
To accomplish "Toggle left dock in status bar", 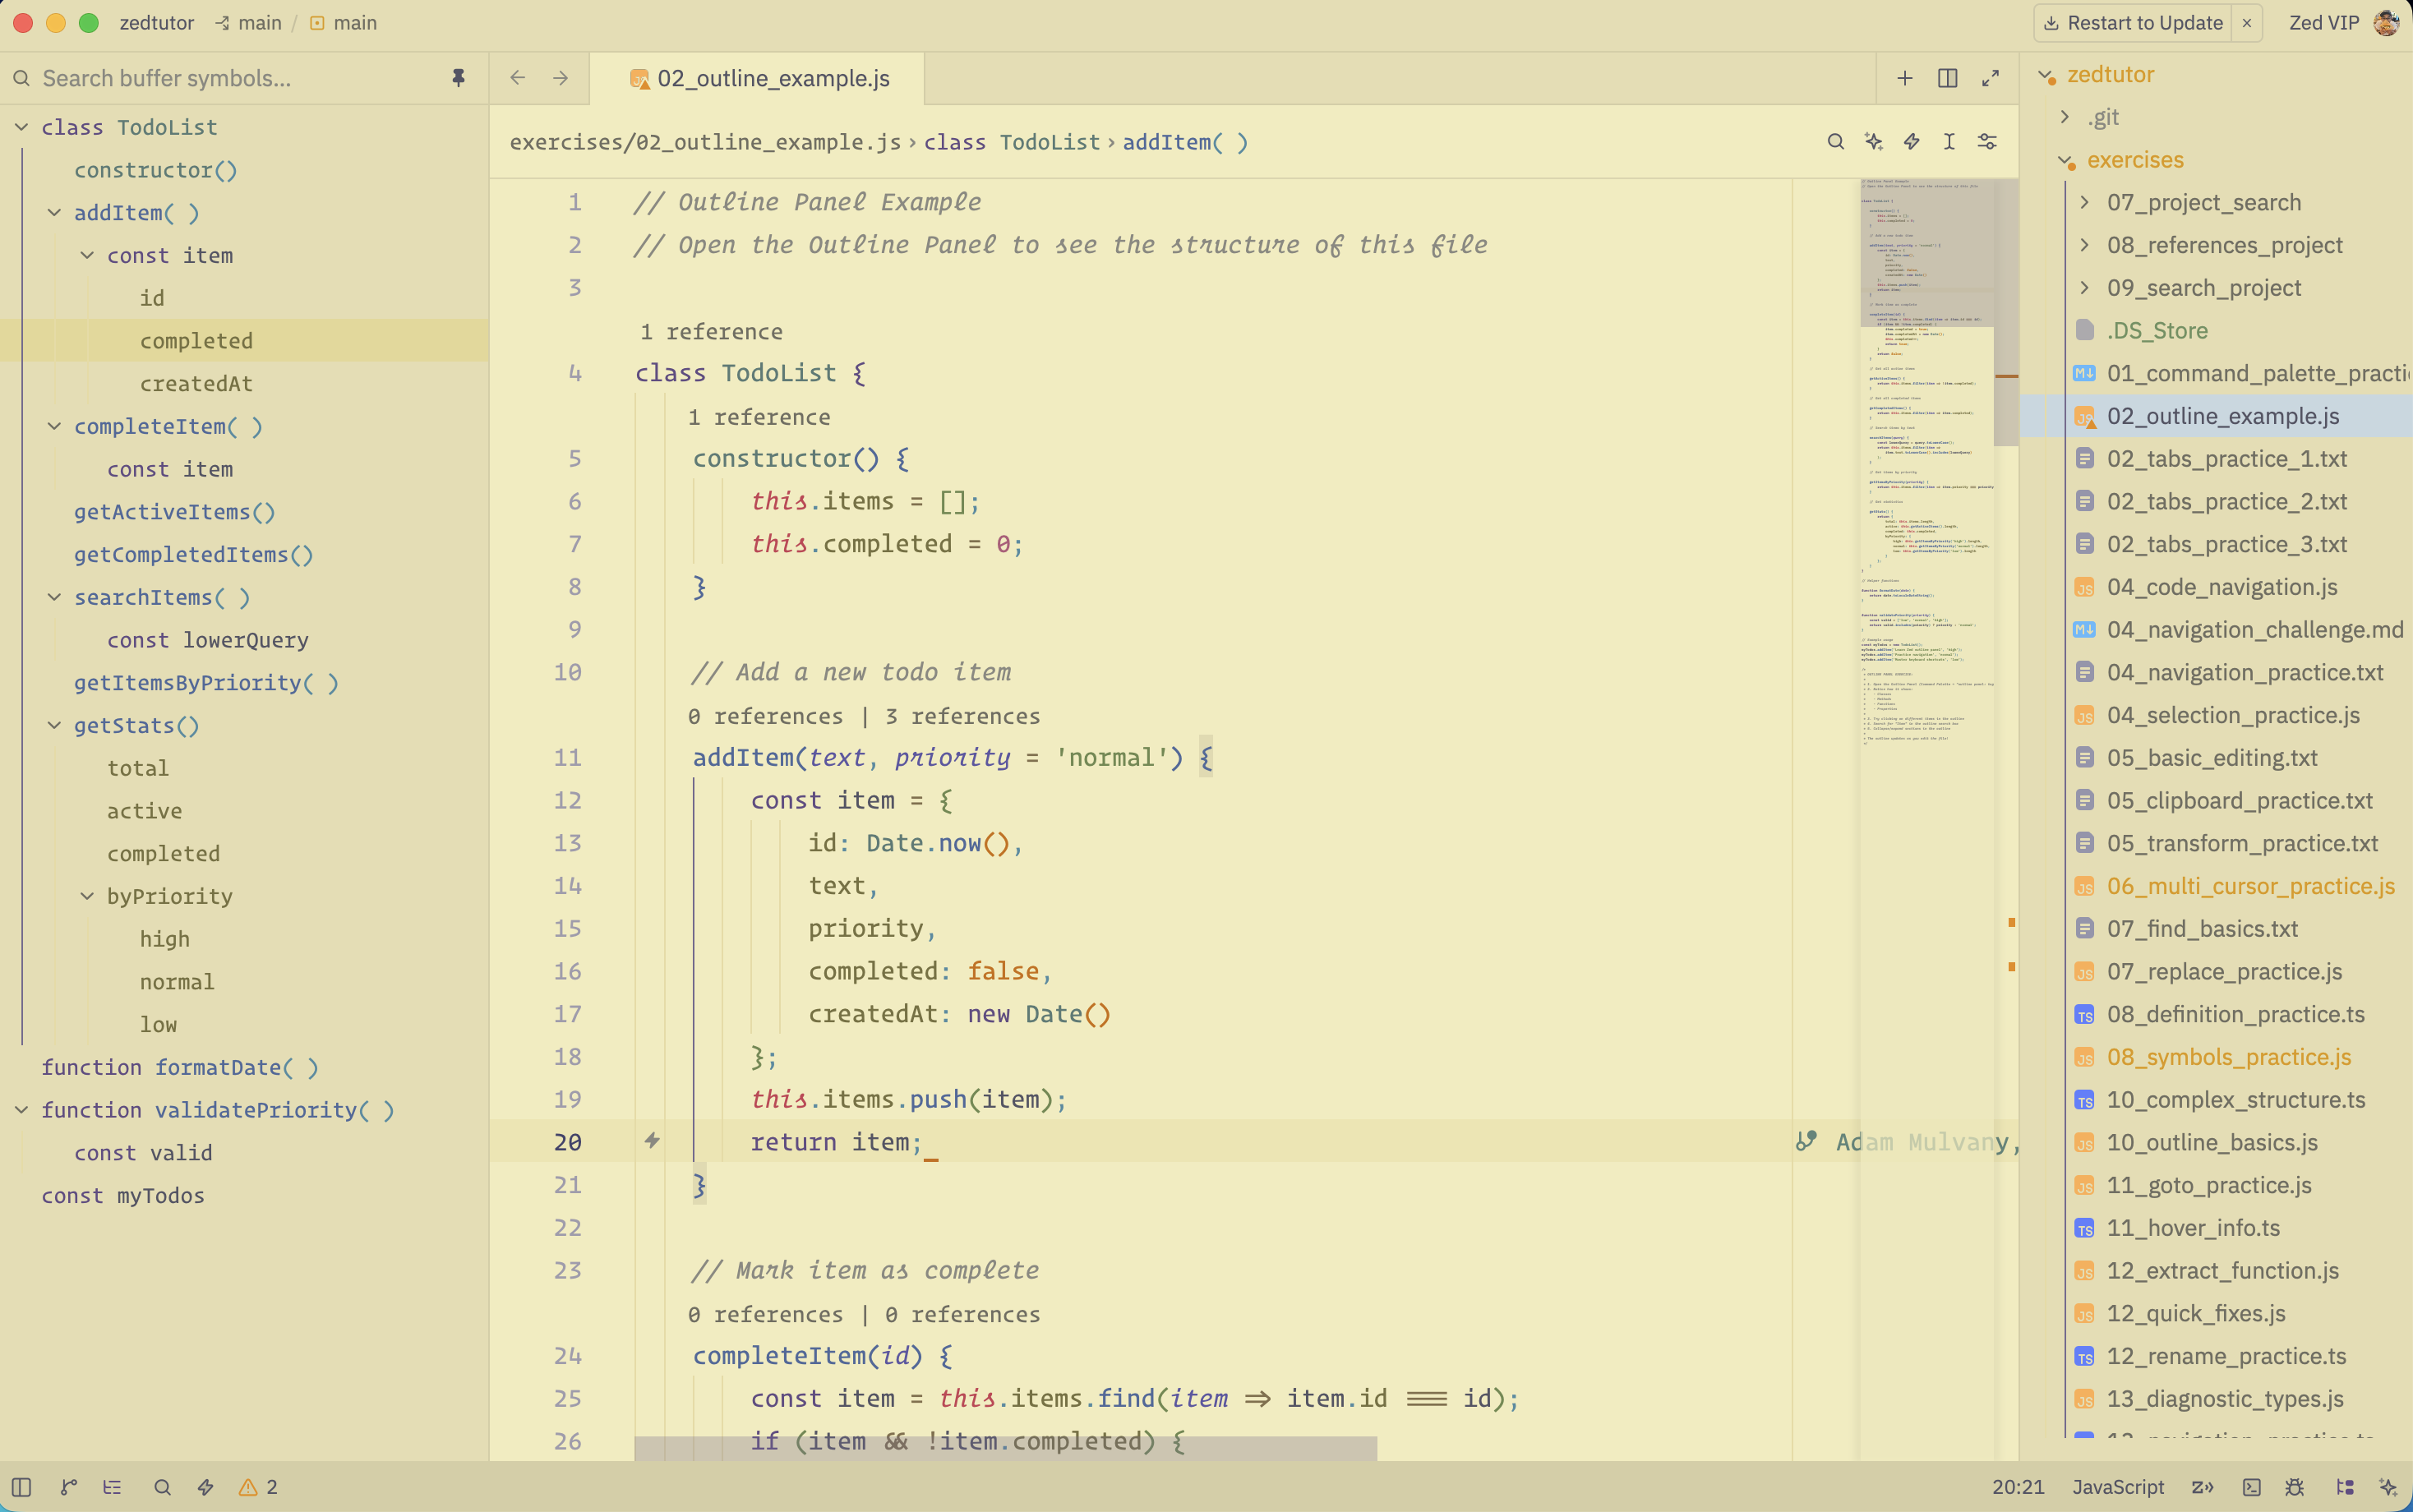I will pyautogui.click(x=22, y=1487).
